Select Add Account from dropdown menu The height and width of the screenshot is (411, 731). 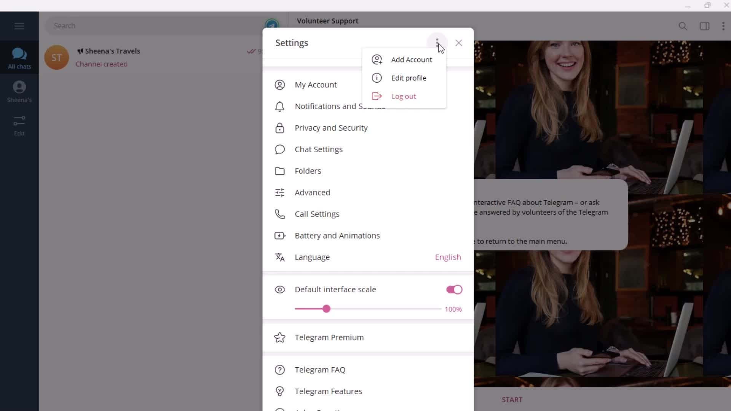coord(412,59)
